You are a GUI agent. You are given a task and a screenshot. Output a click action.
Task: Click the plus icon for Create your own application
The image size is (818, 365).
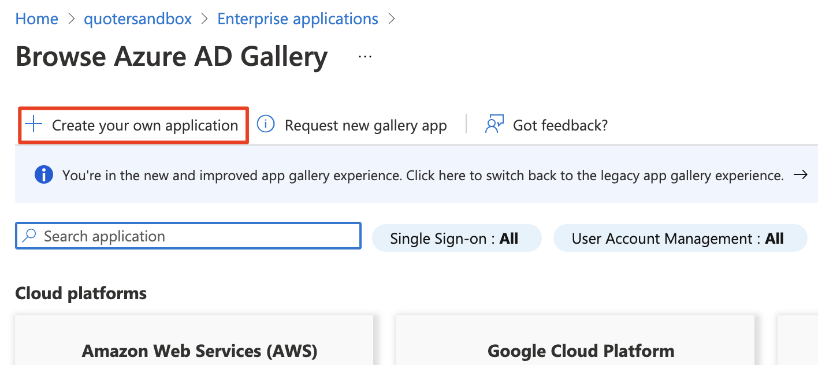click(x=34, y=125)
